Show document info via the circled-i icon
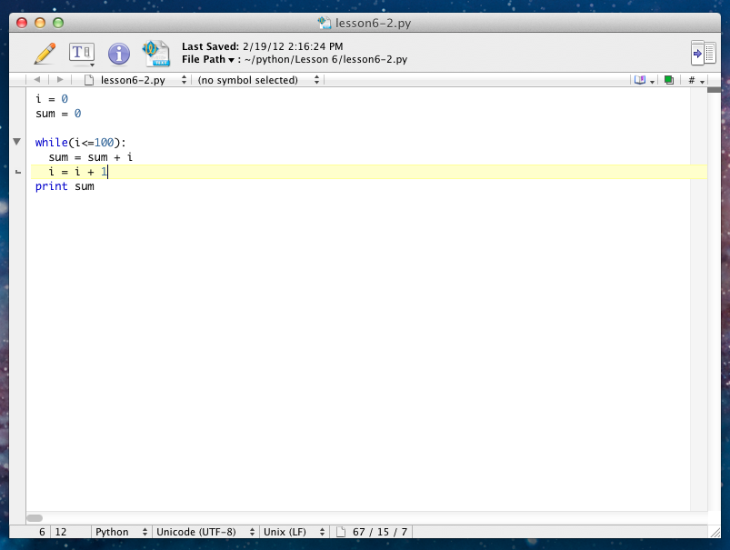 [x=118, y=53]
